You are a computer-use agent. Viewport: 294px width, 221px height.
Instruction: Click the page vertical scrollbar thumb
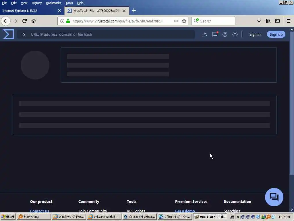(292, 103)
